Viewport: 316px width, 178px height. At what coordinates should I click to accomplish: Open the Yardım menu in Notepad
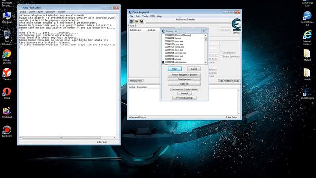[x=61, y=12]
